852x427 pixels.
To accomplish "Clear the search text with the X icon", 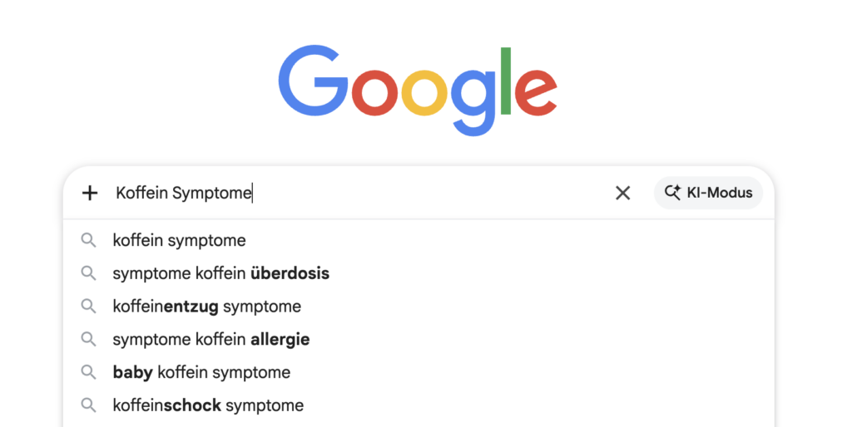I will [x=622, y=194].
